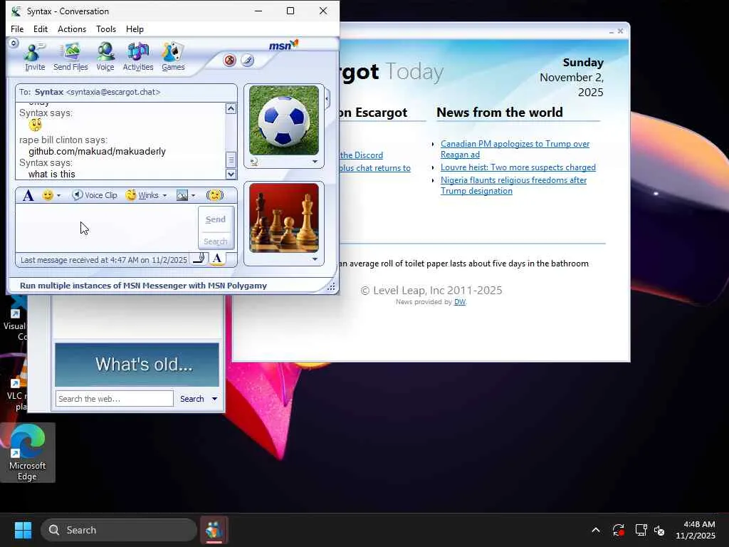Open the emoticon picker smiley
The image size is (729, 547).
point(48,195)
